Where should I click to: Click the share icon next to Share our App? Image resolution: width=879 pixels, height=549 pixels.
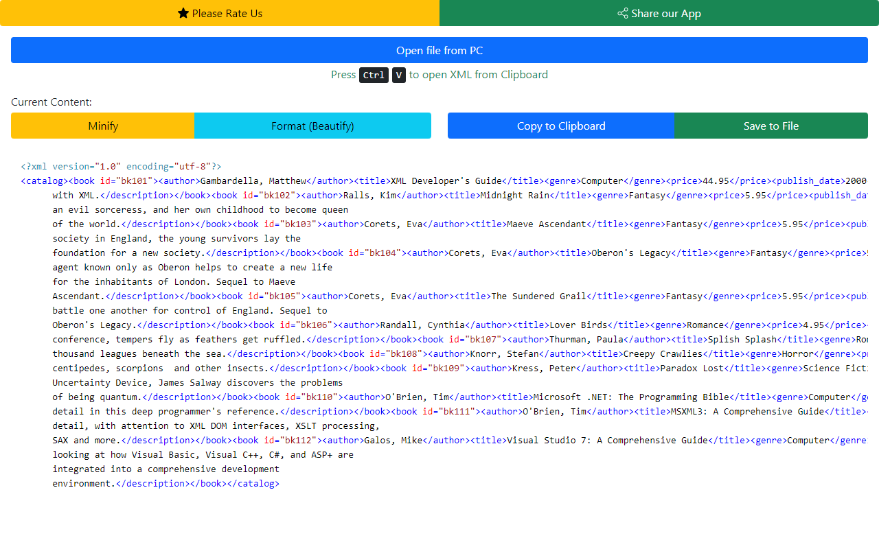tap(622, 12)
